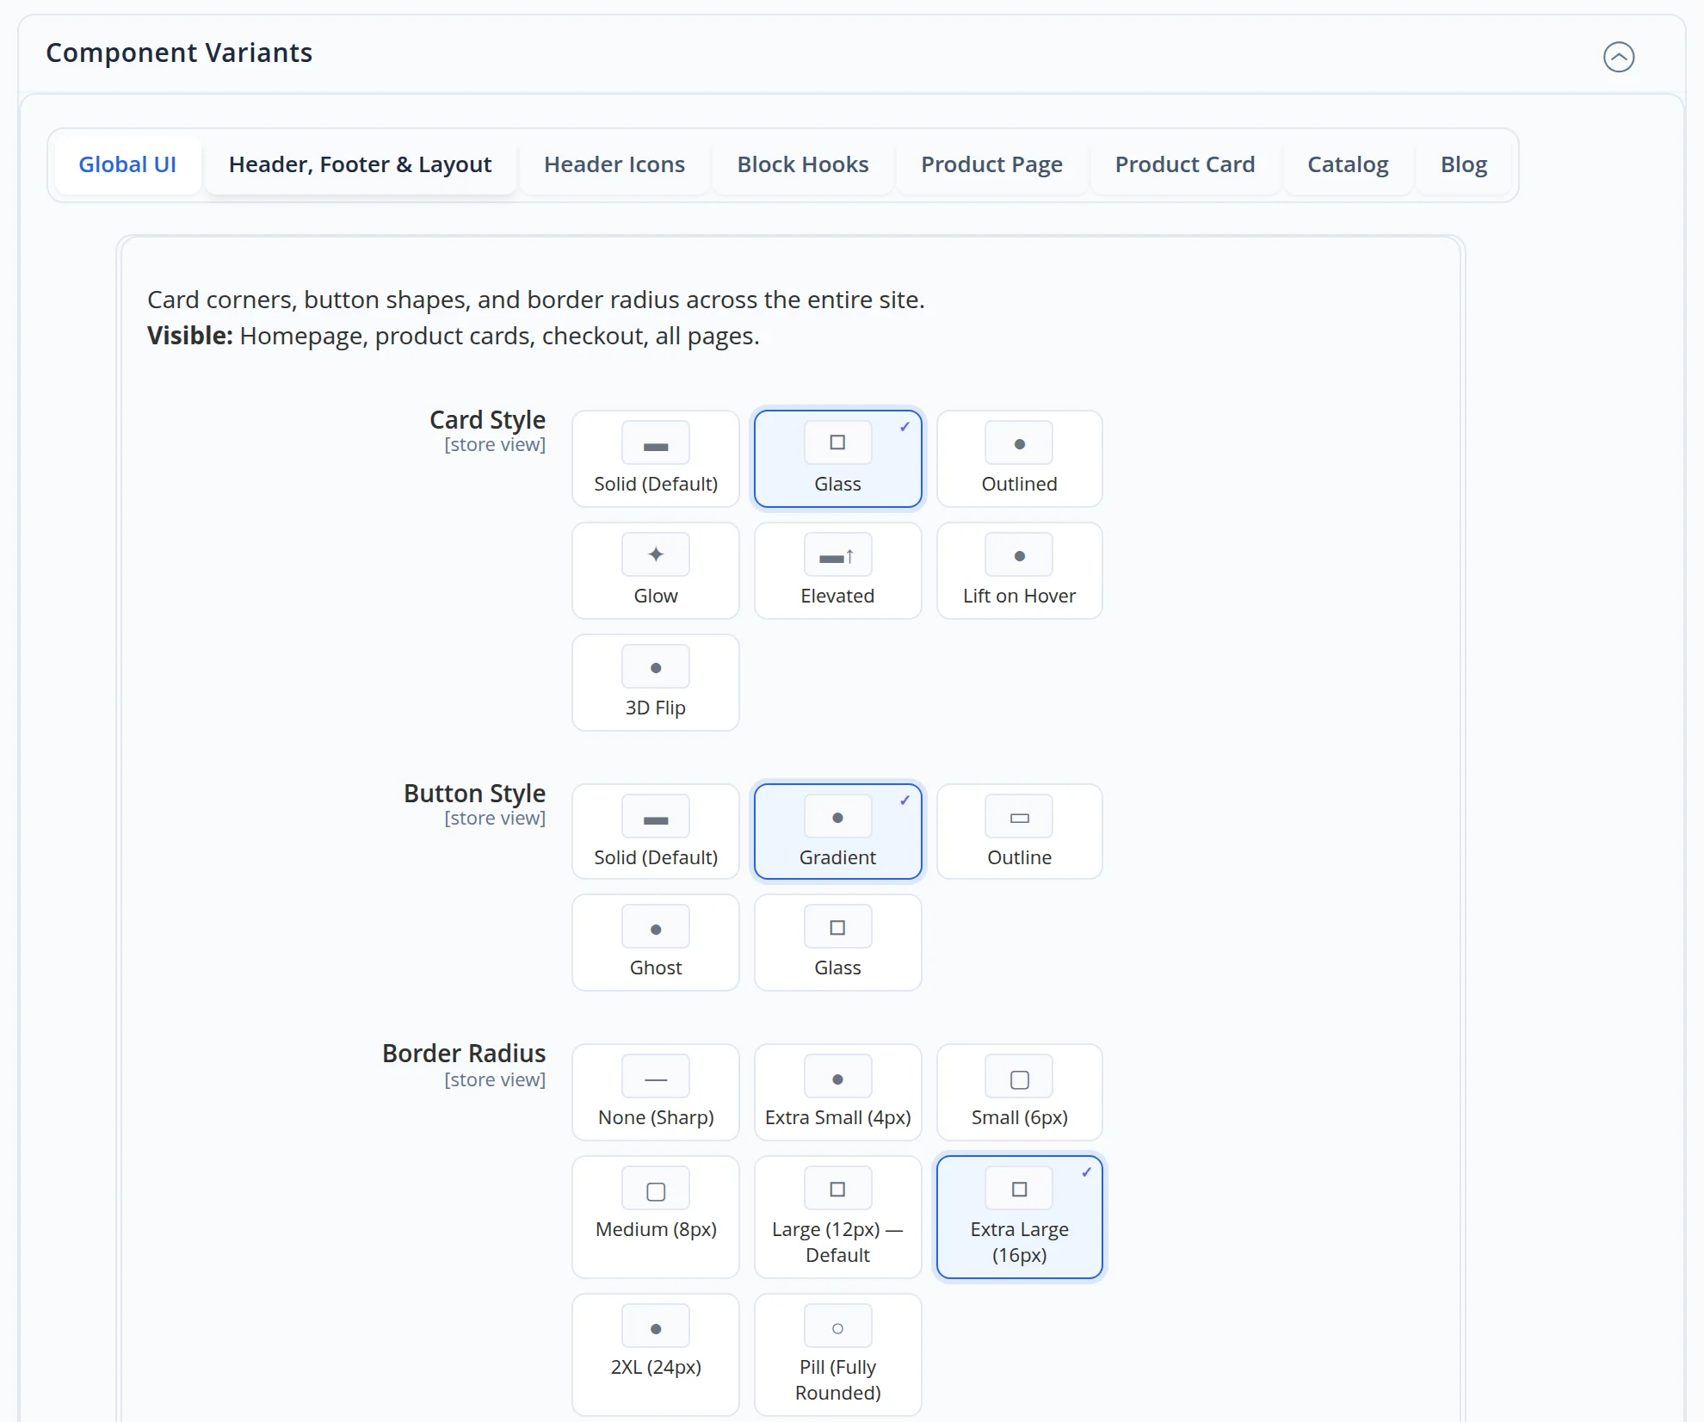
Task: Select Elevated card style
Action: tap(837, 571)
